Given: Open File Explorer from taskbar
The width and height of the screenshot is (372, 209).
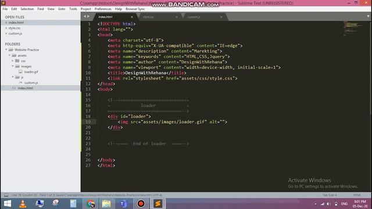Looking at the screenshot, I should (106, 204).
